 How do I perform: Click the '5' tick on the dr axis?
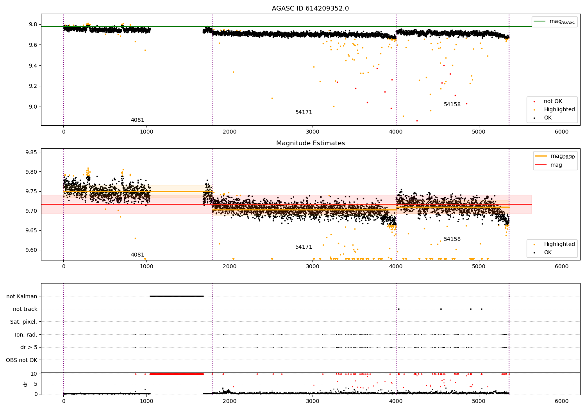click(36, 384)
